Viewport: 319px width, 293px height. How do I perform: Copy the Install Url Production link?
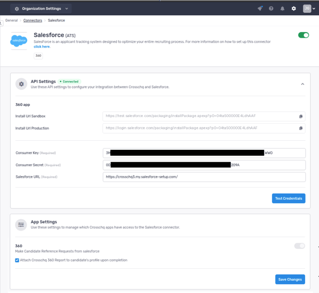tap(301, 128)
